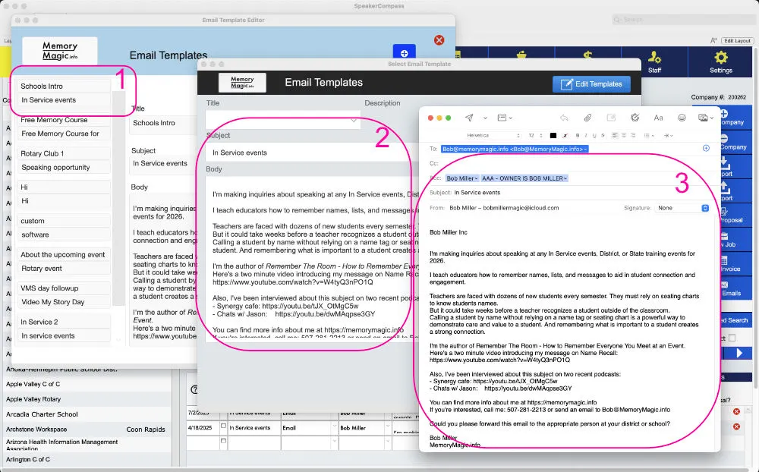
Task: Open the black text color swatch
Action: click(553, 135)
